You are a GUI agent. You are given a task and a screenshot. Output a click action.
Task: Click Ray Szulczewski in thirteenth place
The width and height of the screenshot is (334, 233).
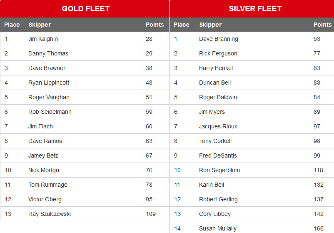[50, 214]
